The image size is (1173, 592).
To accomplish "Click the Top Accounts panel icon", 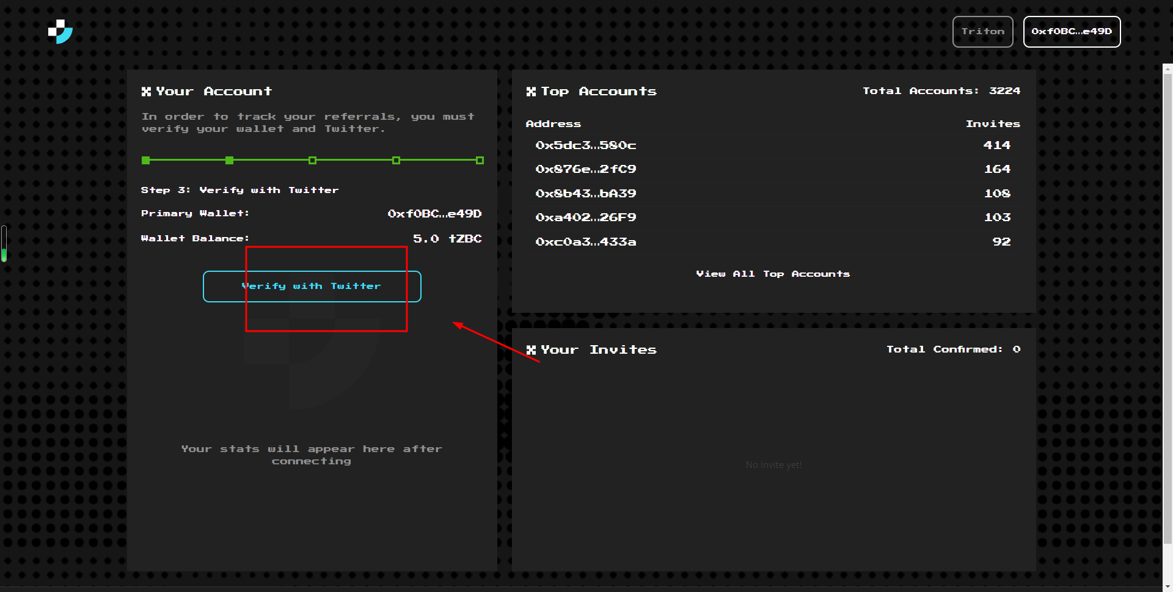I will 531,92.
